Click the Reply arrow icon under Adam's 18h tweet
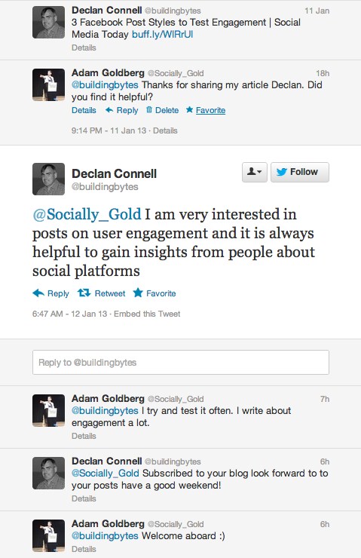 [x=109, y=110]
